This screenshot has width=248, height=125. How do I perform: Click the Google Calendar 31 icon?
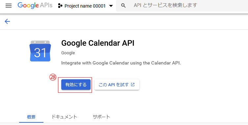pos(40,51)
